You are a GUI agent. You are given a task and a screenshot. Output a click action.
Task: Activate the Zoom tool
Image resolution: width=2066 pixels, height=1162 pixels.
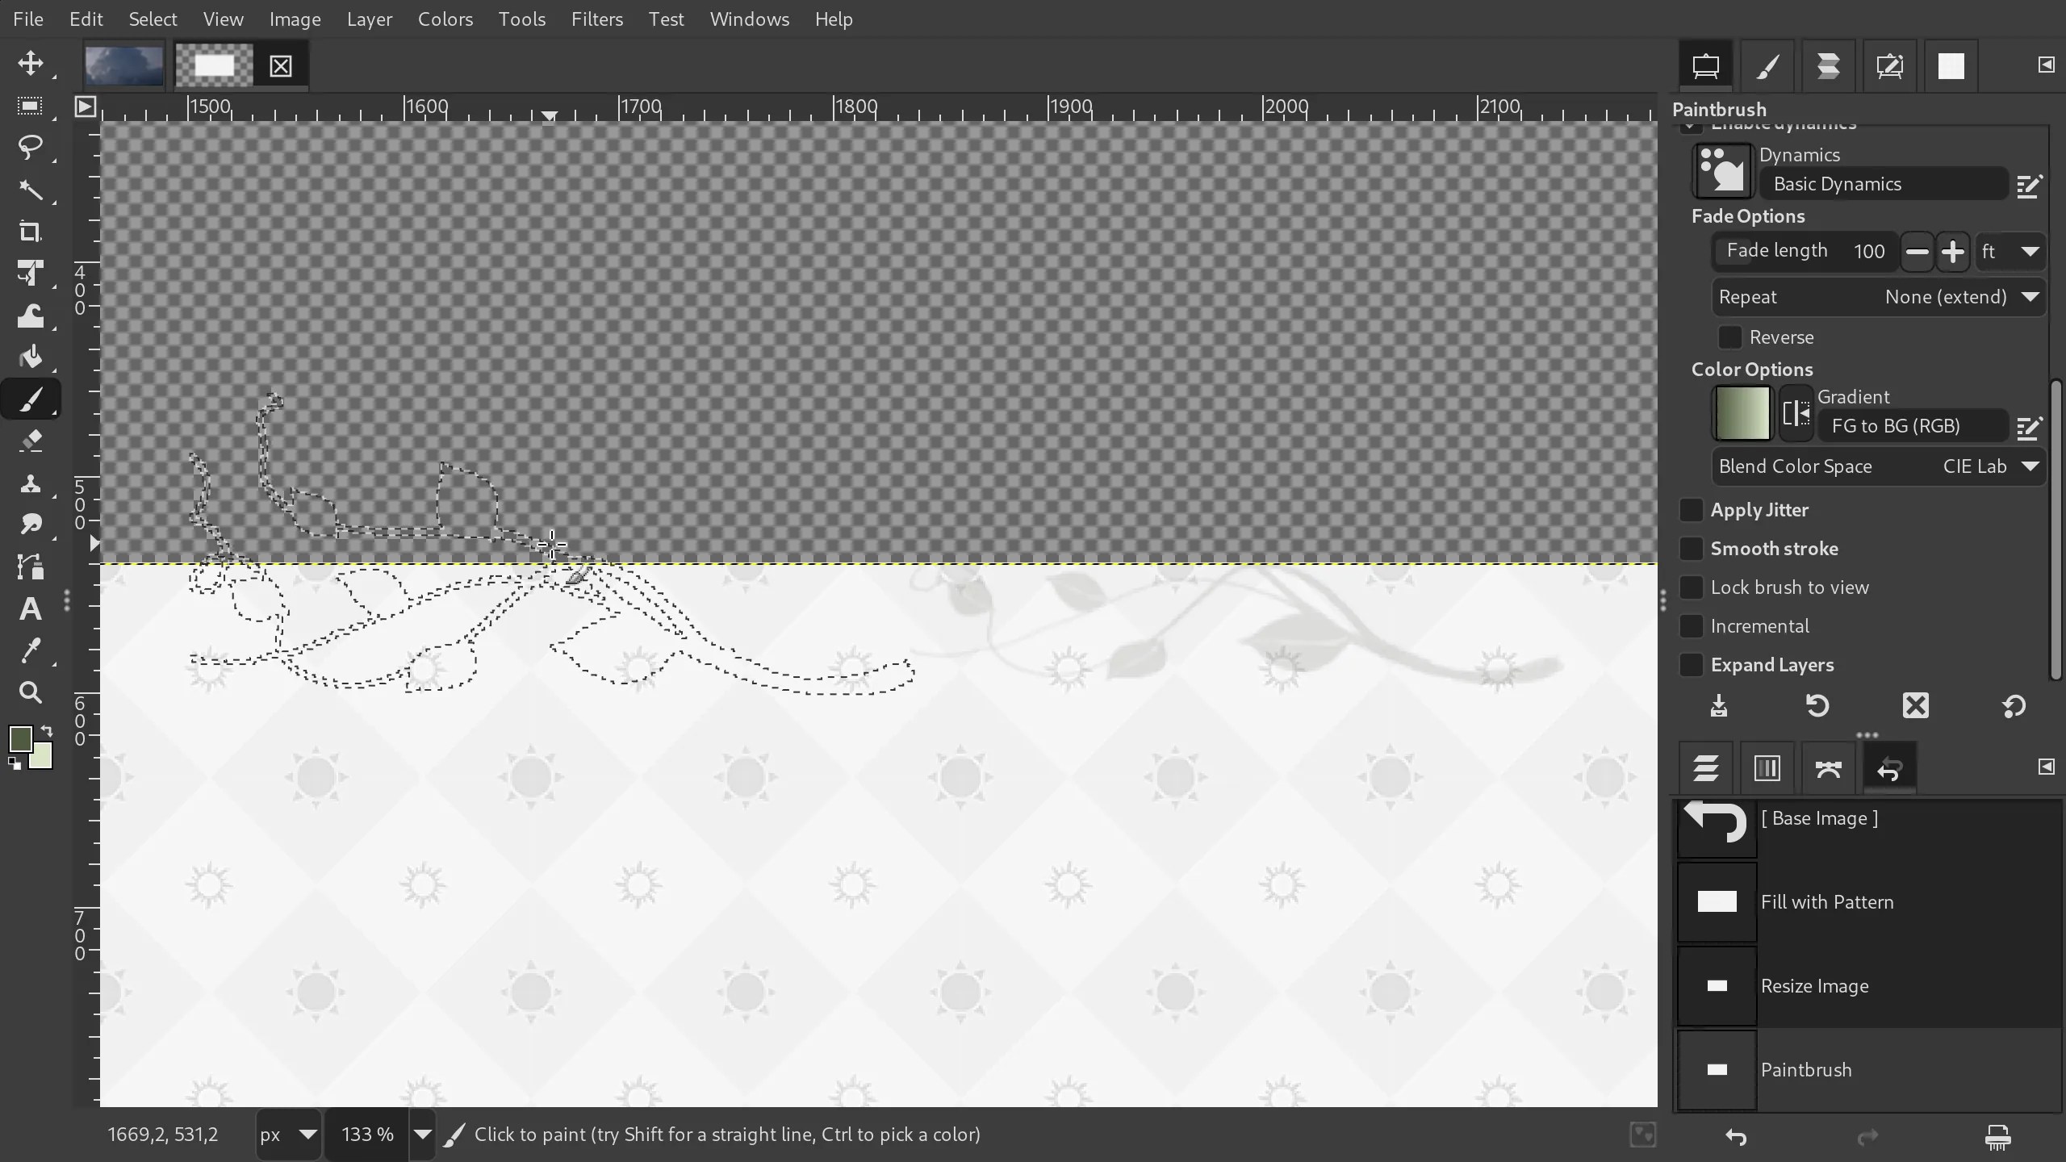(31, 693)
